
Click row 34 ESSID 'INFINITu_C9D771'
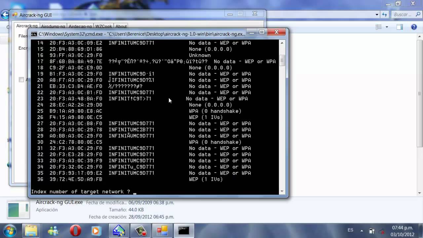132,167
